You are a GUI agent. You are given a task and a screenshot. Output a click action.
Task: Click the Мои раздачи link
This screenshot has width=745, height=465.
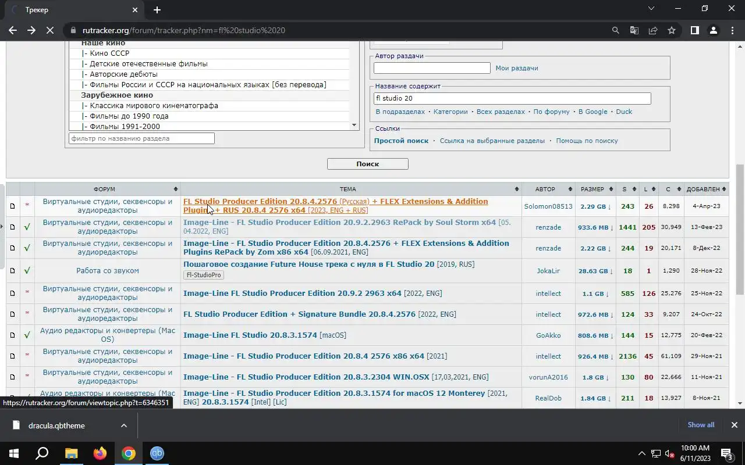tap(516, 68)
